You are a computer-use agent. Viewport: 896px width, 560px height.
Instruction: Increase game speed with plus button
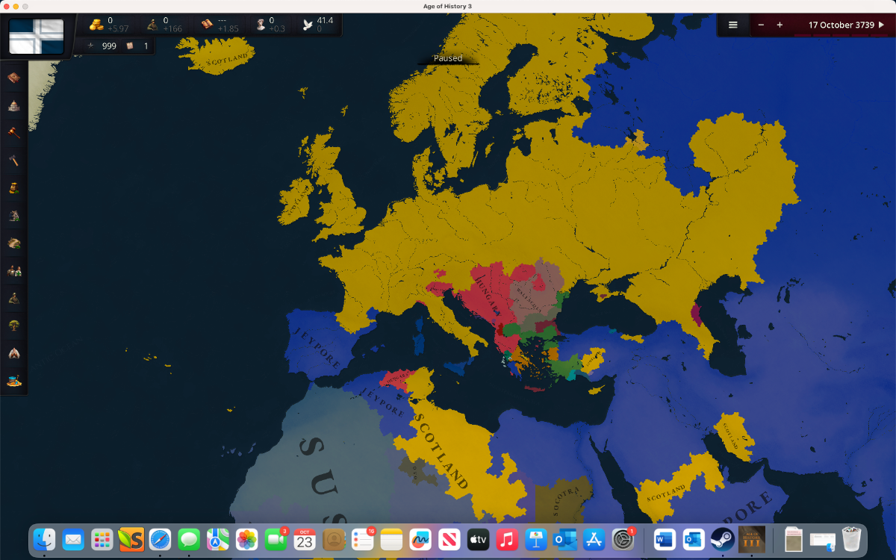click(780, 25)
